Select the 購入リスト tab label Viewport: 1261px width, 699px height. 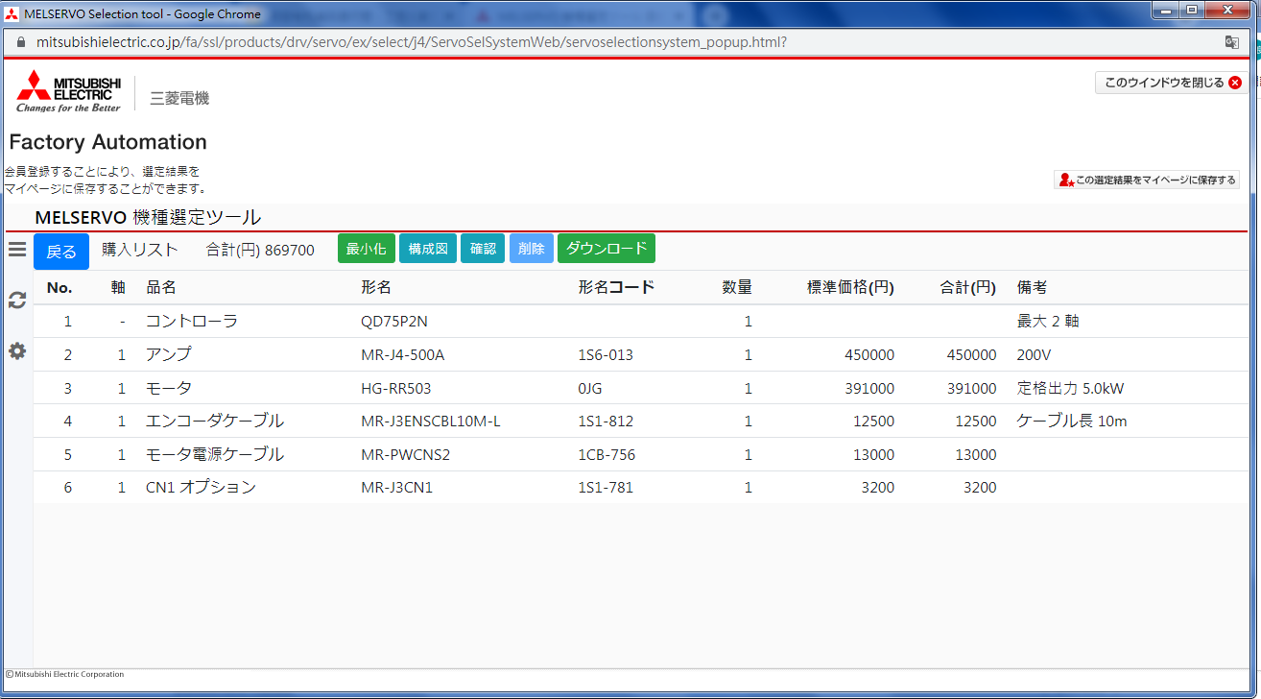140,250
